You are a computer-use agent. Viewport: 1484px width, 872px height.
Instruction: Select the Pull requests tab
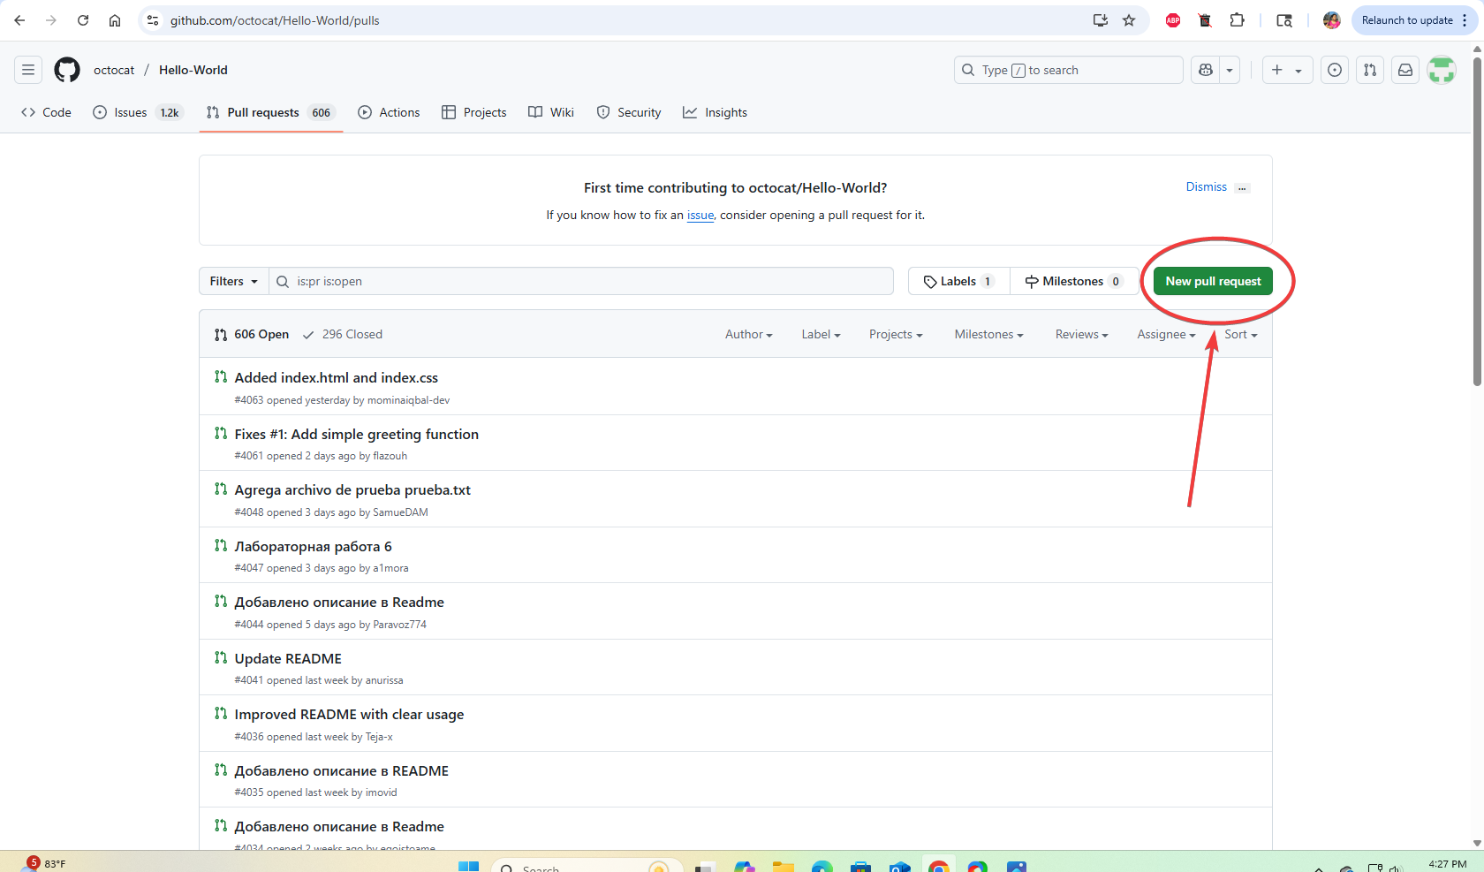tap(270, 112)
